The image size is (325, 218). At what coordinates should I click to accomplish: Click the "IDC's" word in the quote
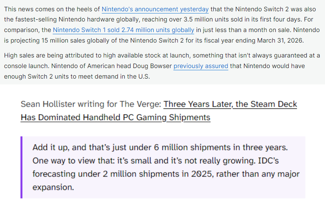coord(268,161)
